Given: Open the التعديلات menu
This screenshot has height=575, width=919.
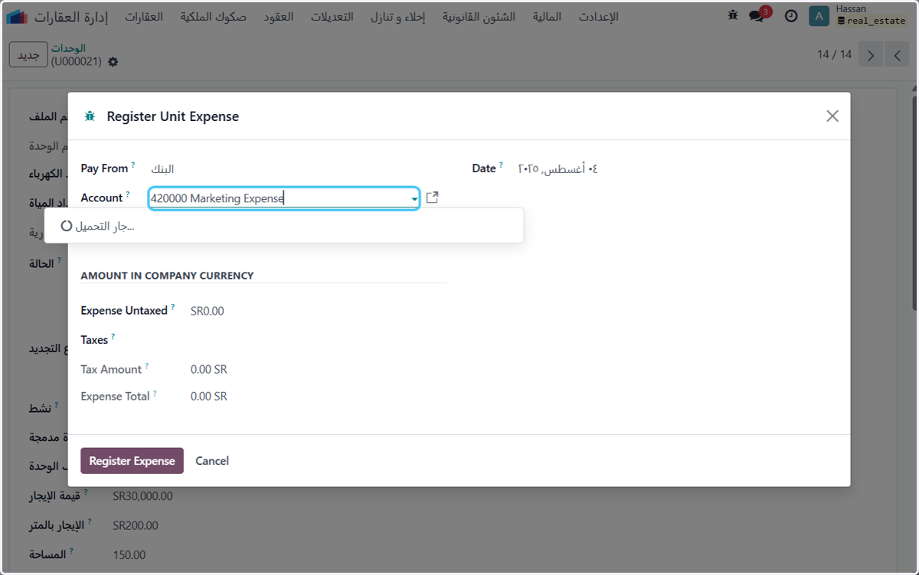Looking at the screenshot, I should pos(332,16).
